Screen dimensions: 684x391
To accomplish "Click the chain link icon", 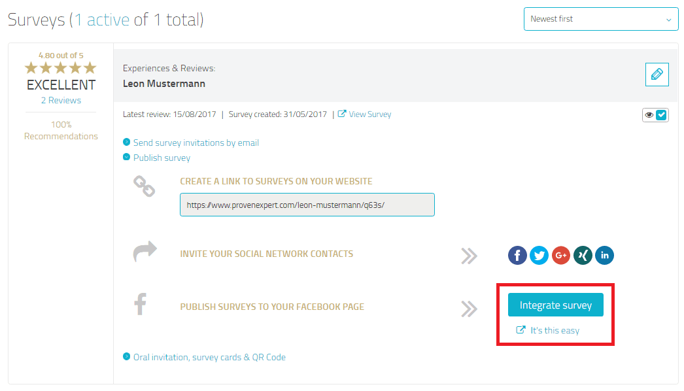I will click(144, 187).
